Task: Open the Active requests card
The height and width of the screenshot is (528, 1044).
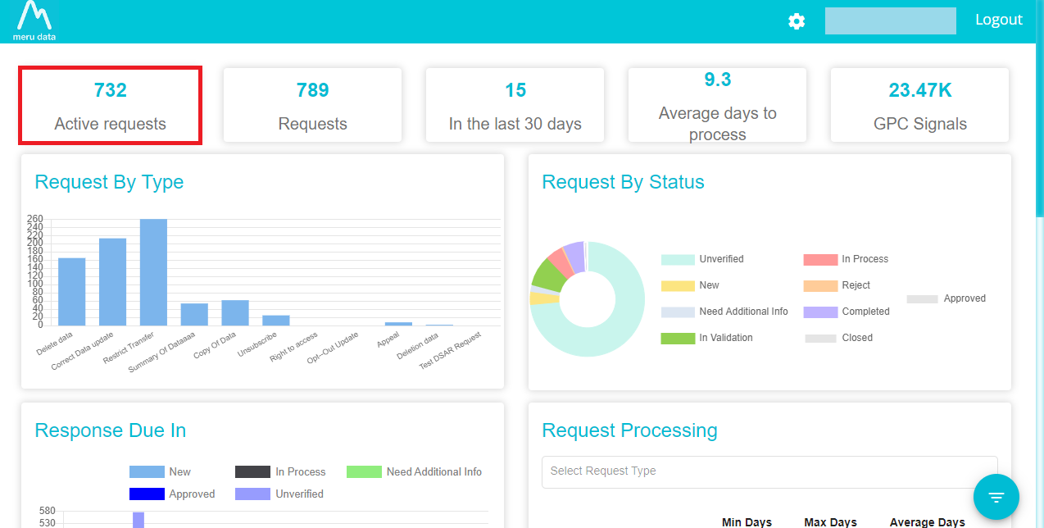Action: click(x=111, y=107)
